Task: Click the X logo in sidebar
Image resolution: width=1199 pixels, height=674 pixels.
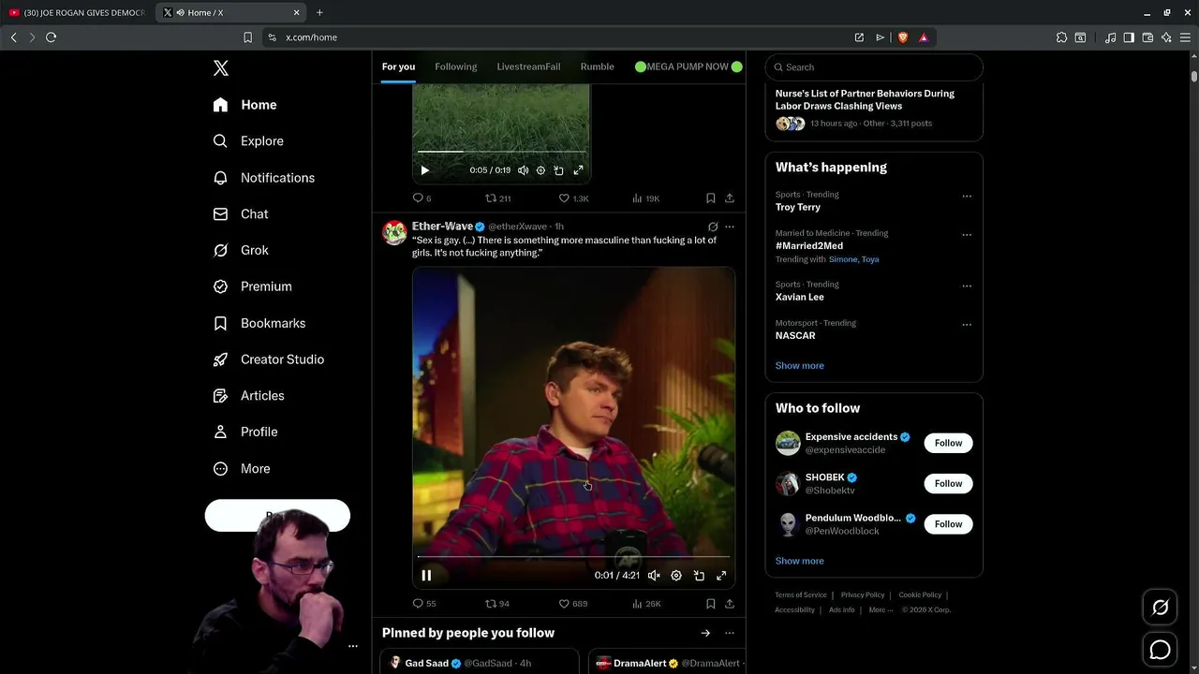Action: click(x=220, y=68)
